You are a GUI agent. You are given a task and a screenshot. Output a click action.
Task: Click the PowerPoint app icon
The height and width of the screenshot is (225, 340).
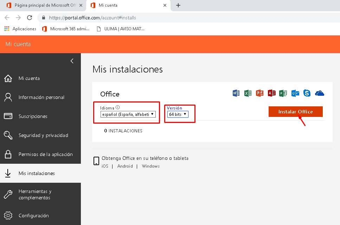(x=259, y=93)
